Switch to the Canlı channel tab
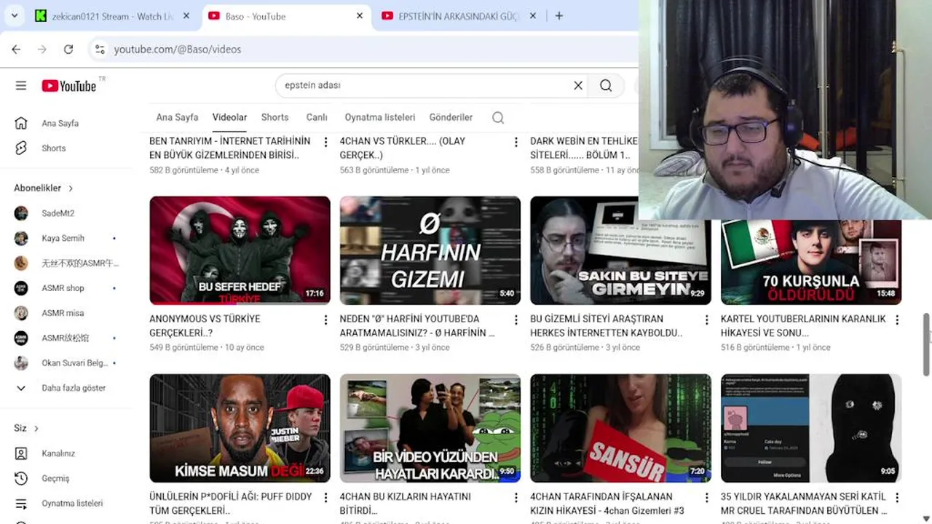 [317, 117]
